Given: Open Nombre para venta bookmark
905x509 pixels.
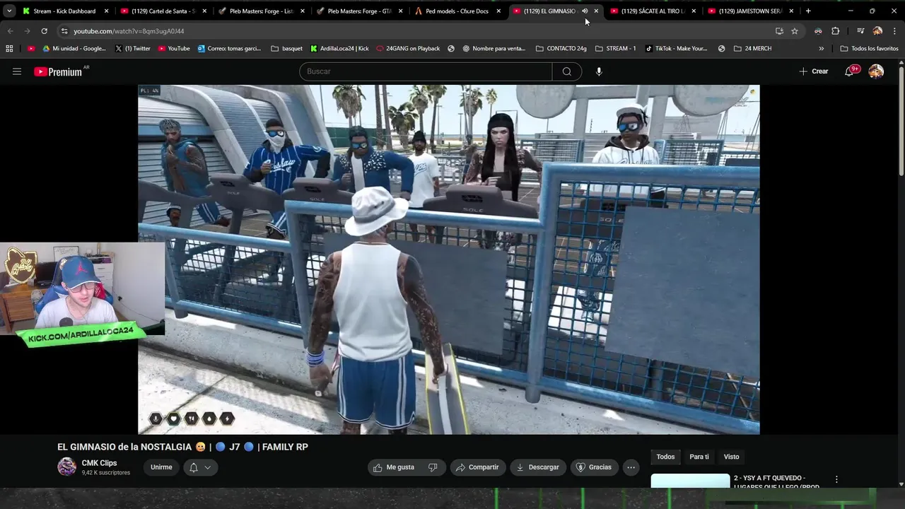Looking at the screenshot, I should coord(494,49).
